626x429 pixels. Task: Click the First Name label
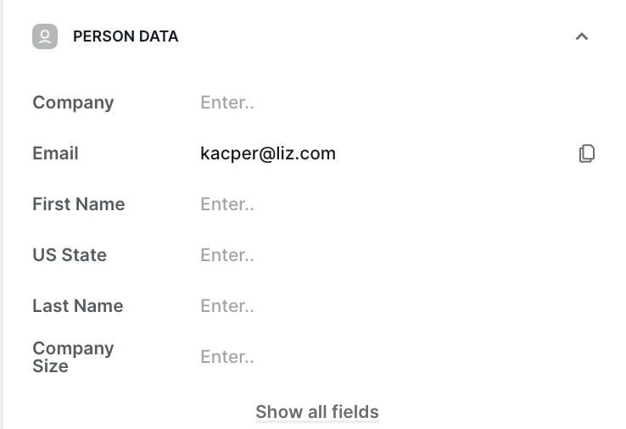point(79,204)
